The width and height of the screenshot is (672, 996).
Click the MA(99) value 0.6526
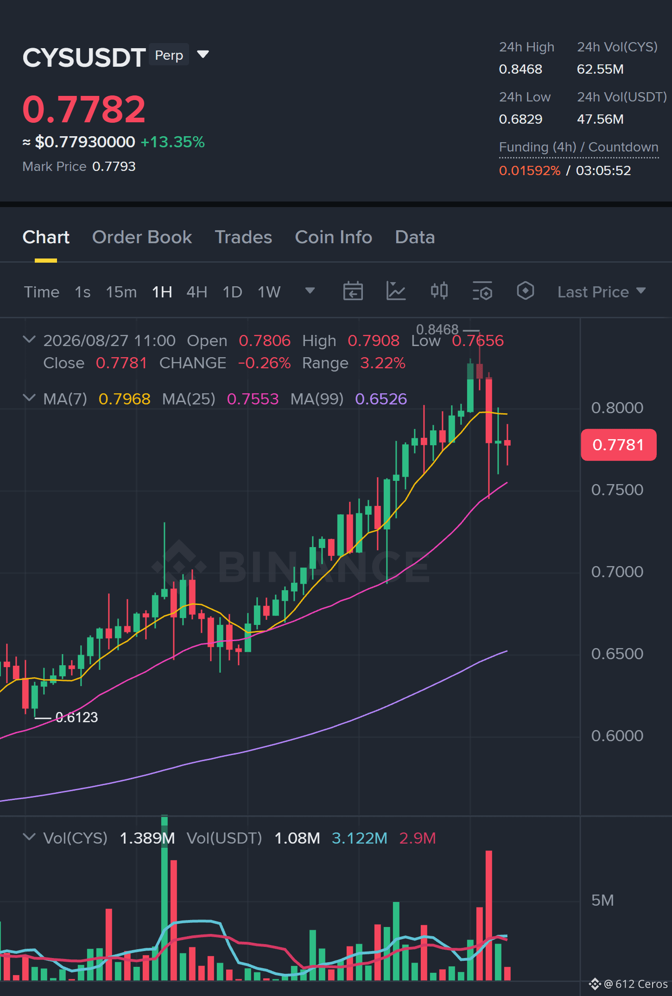(381, 399)
